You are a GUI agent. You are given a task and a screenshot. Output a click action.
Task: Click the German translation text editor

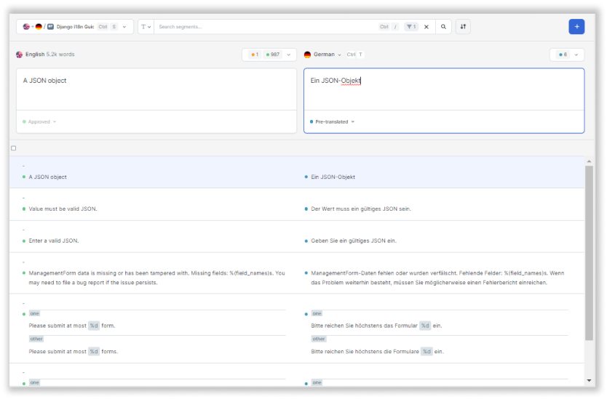[x=444, y=89]
